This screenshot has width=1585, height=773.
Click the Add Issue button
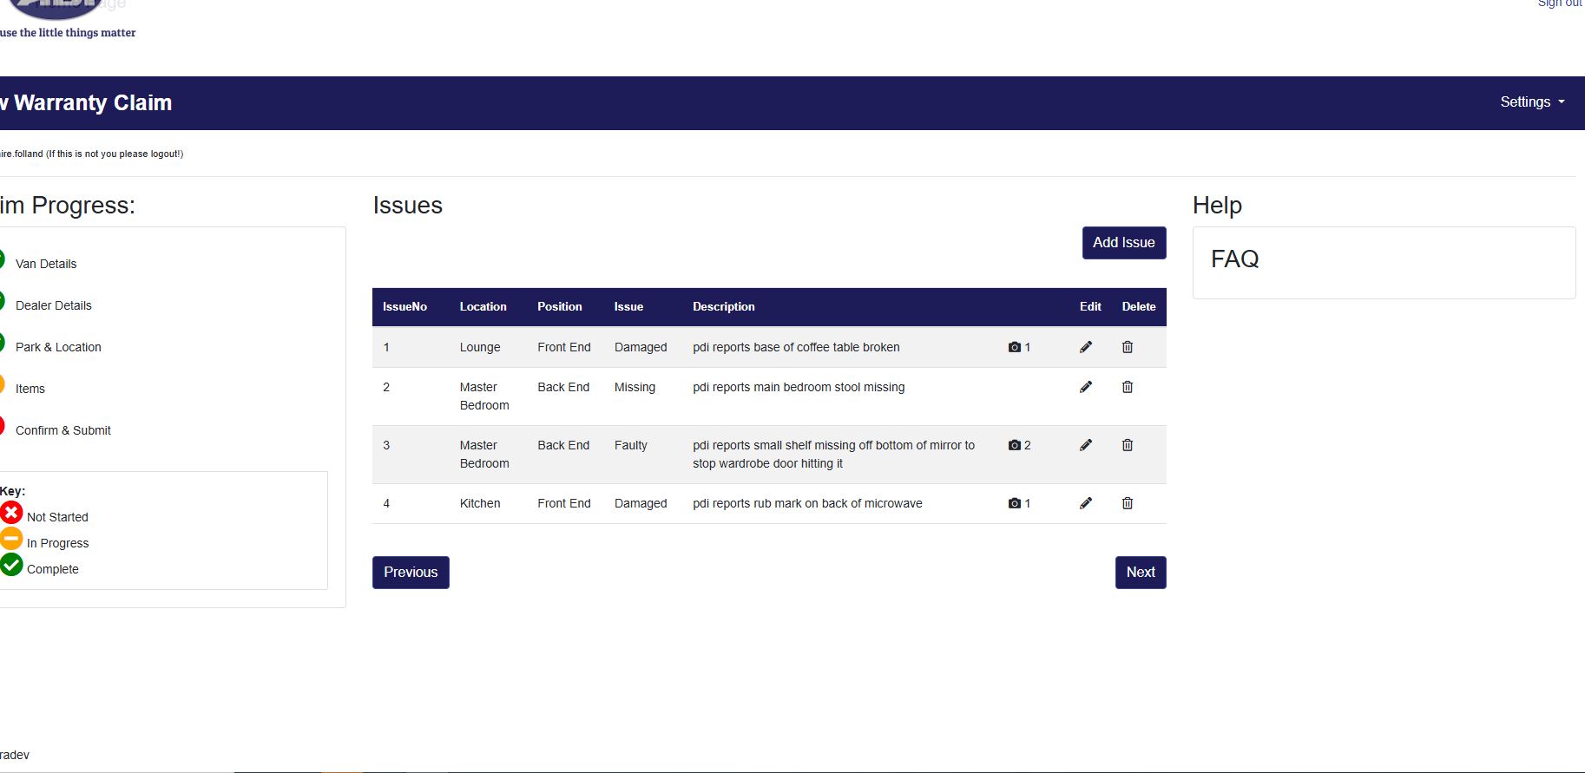1123,243
